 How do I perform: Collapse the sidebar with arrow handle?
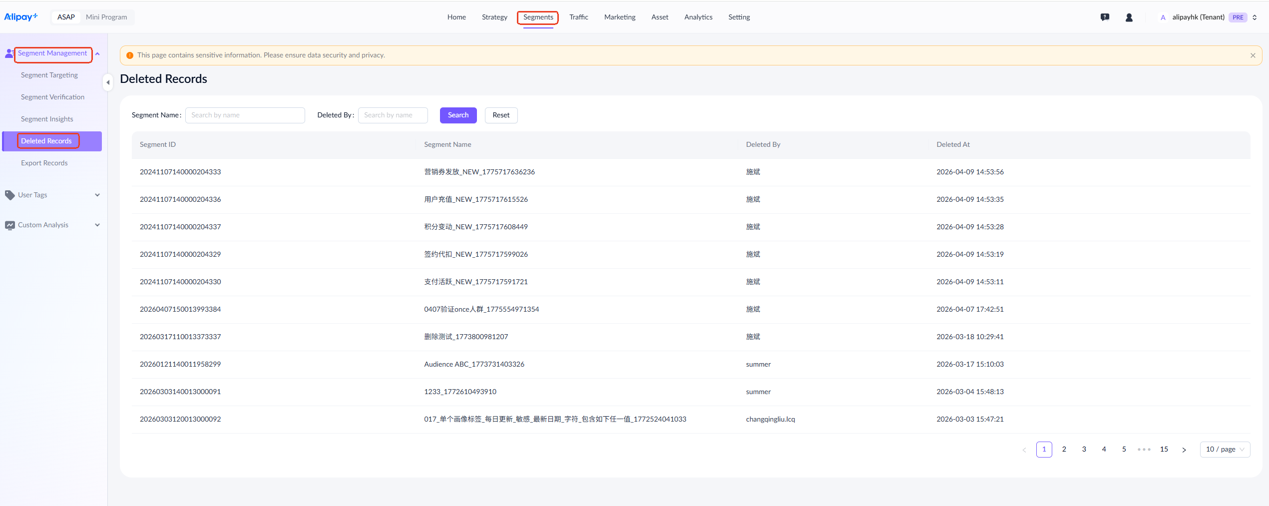[108, 82]
